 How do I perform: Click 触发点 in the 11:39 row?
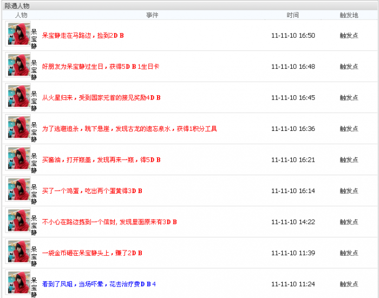point(349,253)
